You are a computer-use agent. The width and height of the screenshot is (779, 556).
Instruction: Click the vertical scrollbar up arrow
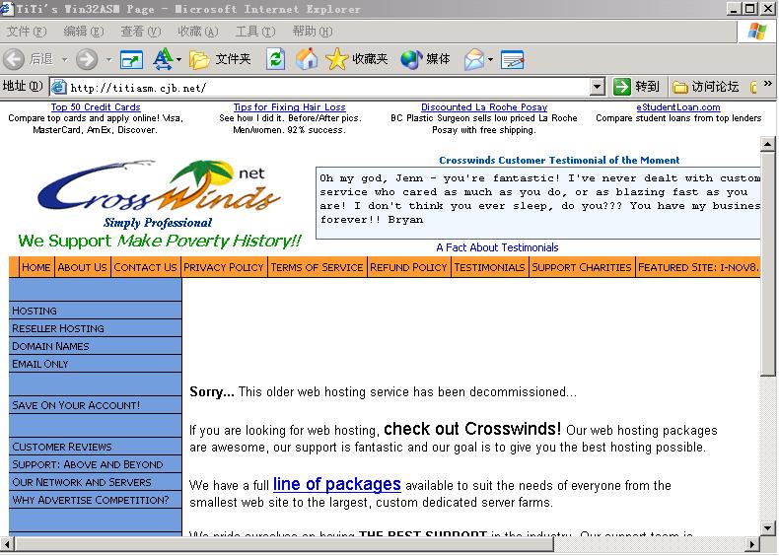[767, 145]
